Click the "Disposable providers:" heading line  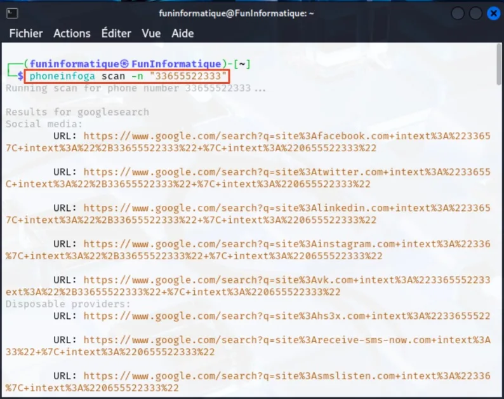click(x=68, y=304)
